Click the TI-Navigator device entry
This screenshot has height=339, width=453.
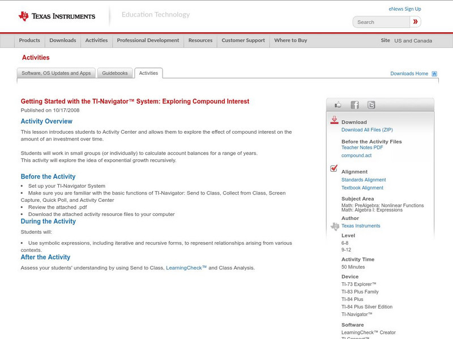click(357, 315)
